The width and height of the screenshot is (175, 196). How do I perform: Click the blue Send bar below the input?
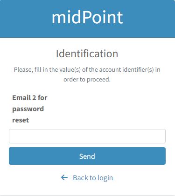(x=87, y=156)
